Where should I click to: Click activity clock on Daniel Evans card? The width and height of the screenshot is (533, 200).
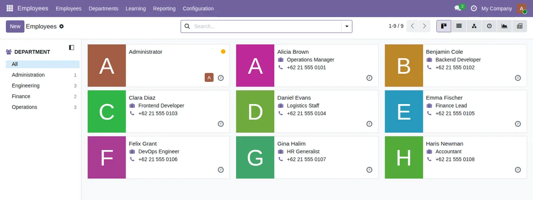click(369, 124)
